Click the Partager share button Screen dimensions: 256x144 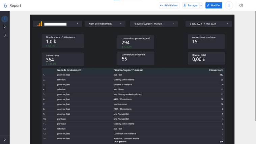(190, 5)
